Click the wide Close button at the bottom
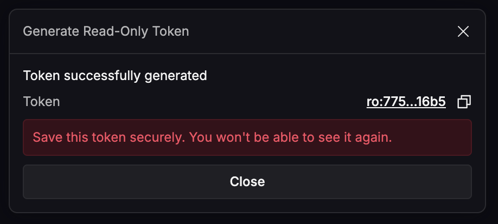This screenshot has height=224, width=498. point(247,181)
